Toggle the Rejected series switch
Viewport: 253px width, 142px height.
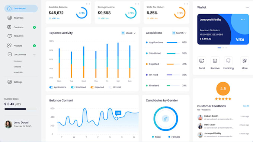(92, 87)
